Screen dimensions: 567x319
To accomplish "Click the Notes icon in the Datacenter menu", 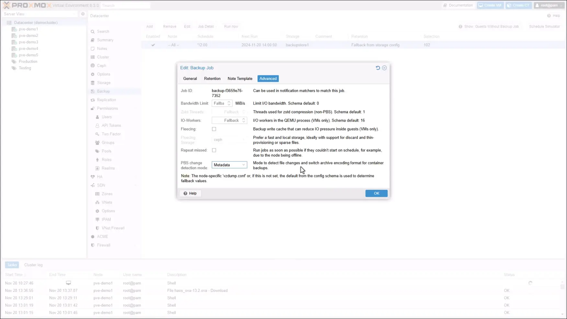I will tap(93, 49).
